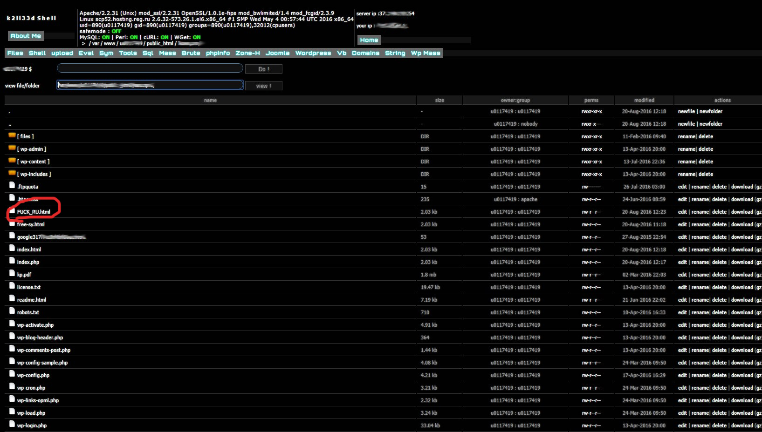
Task: Click the file icon next to wp-comments-post.php
Action: click(12, 349)
